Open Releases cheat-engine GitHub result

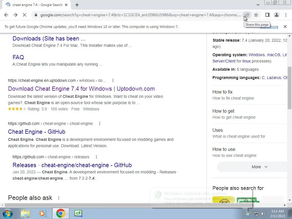tap(72, 165)
